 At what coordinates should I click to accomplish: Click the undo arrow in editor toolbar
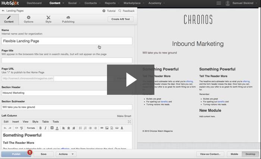[x=5, y=128]
